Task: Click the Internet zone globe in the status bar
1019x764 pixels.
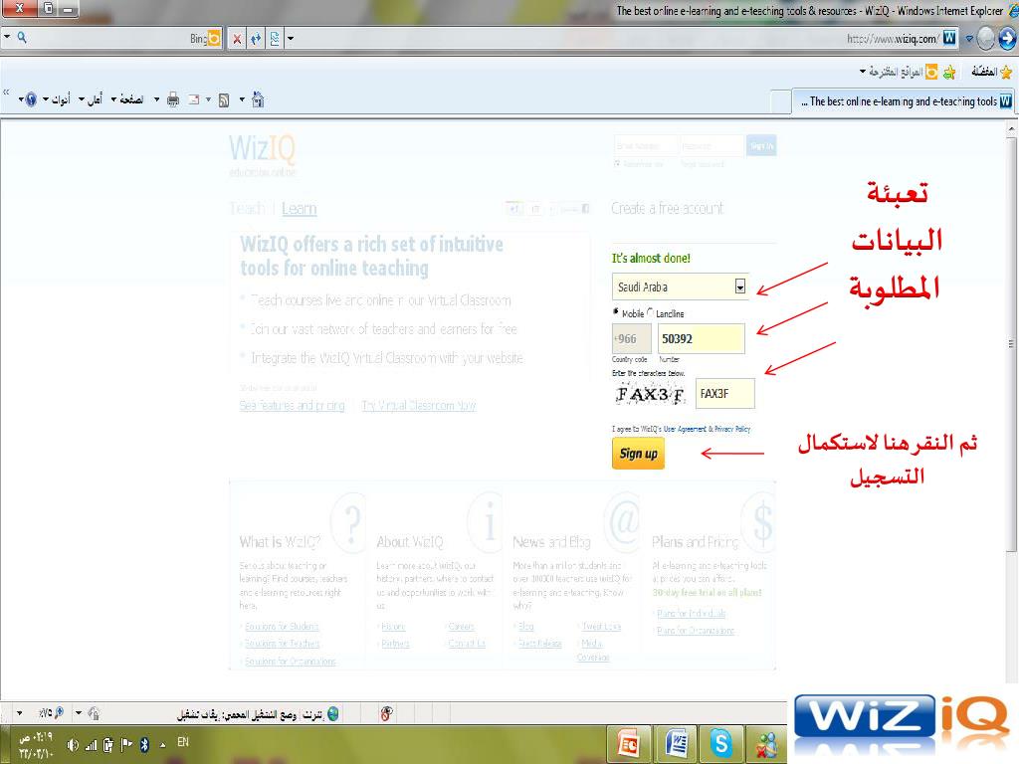Action: 332,714
